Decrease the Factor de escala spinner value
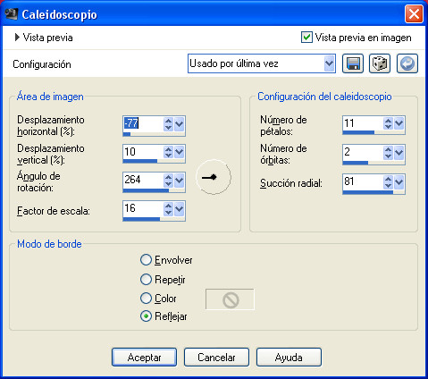The image size is (428, 379). [168, 212]
